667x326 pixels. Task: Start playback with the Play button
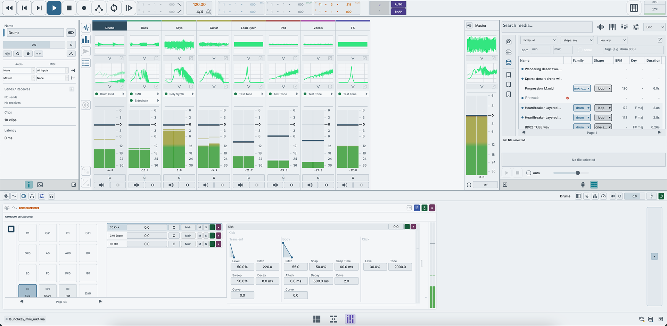tap(54, 8)
